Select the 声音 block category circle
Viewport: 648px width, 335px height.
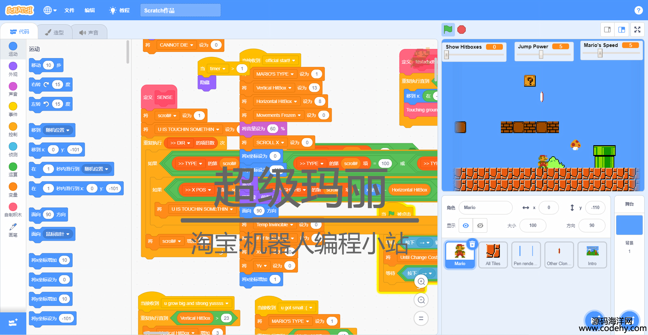[13, 86]
